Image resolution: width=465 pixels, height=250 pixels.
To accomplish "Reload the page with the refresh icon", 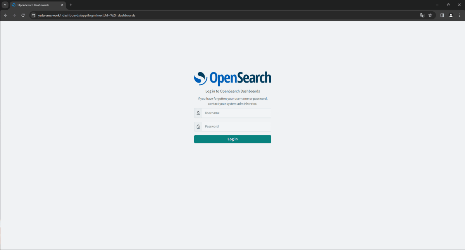I will point(23,15).
